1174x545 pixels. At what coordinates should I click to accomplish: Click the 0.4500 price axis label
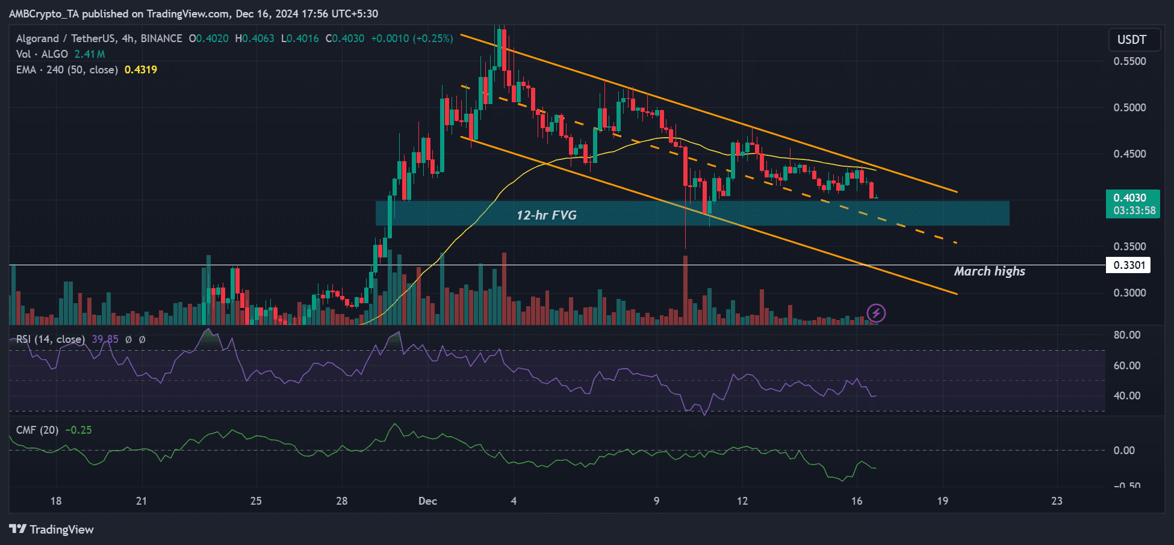coord(1130,154)
